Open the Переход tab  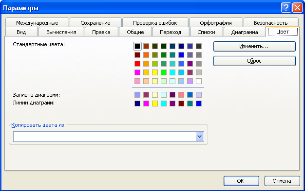tap(171, 32)
